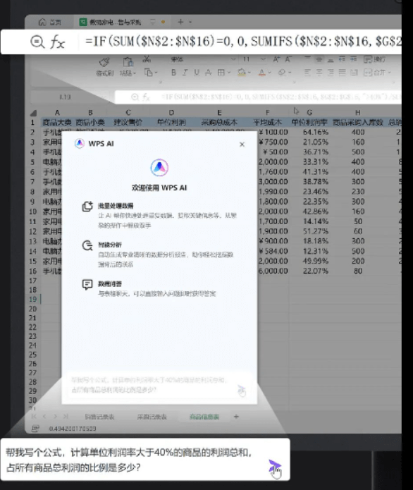Screen dimensions: 413x490
Task: Close the WPS AI dialog
Action: (242, 145)
